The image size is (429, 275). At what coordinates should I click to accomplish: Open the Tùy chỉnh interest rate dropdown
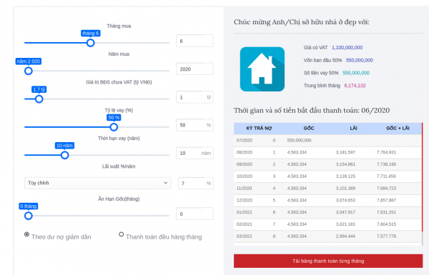98,183
